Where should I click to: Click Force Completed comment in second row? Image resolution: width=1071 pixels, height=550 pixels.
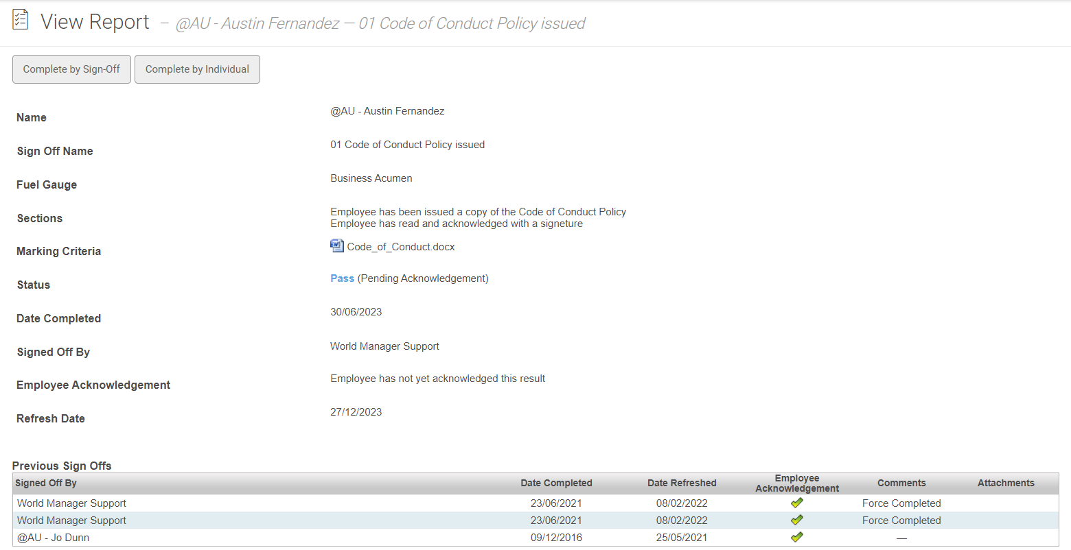pyautogui.click(x=901, y=521)
